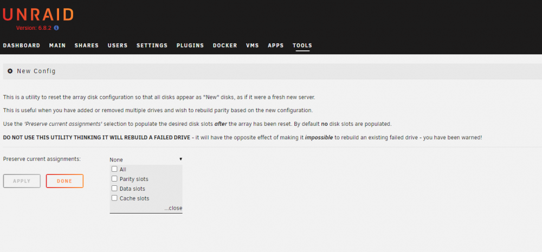The image size is (542, 252).
Task: Open the Dashboard tab
Action: point(22,46)
